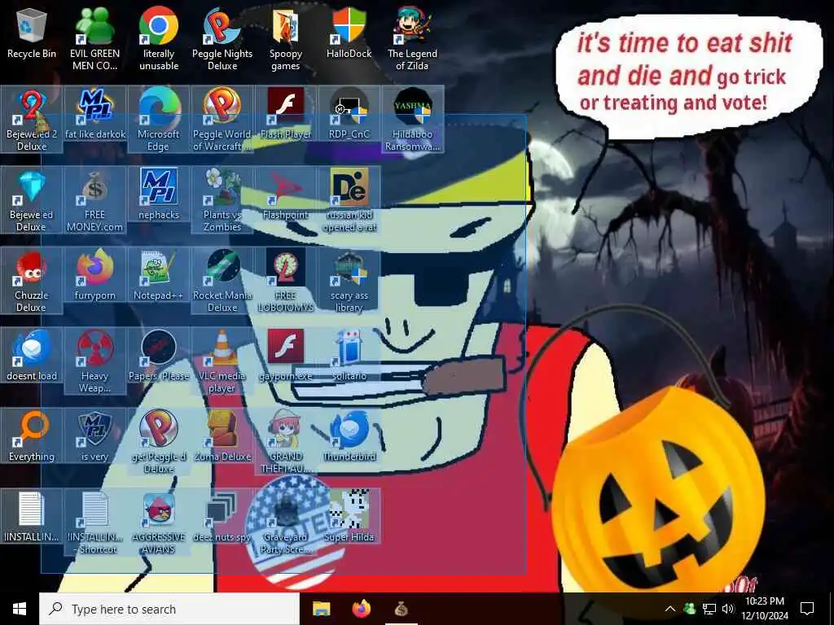Image resolution: width=834 pixels, height=625 pixels.
Task: Select the IINSTALLIN... - Shortcut icon
Action: (x=94, y=522)
